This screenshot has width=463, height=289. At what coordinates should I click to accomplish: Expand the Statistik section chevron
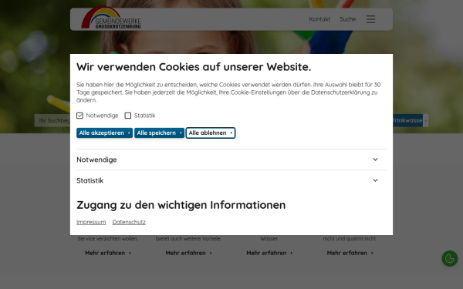coord(375,180)
